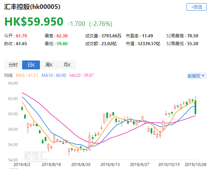This screenshot has height=169, width=210.
Task: Click the 2019/10/15 date axis label
Action: (169, 164)
